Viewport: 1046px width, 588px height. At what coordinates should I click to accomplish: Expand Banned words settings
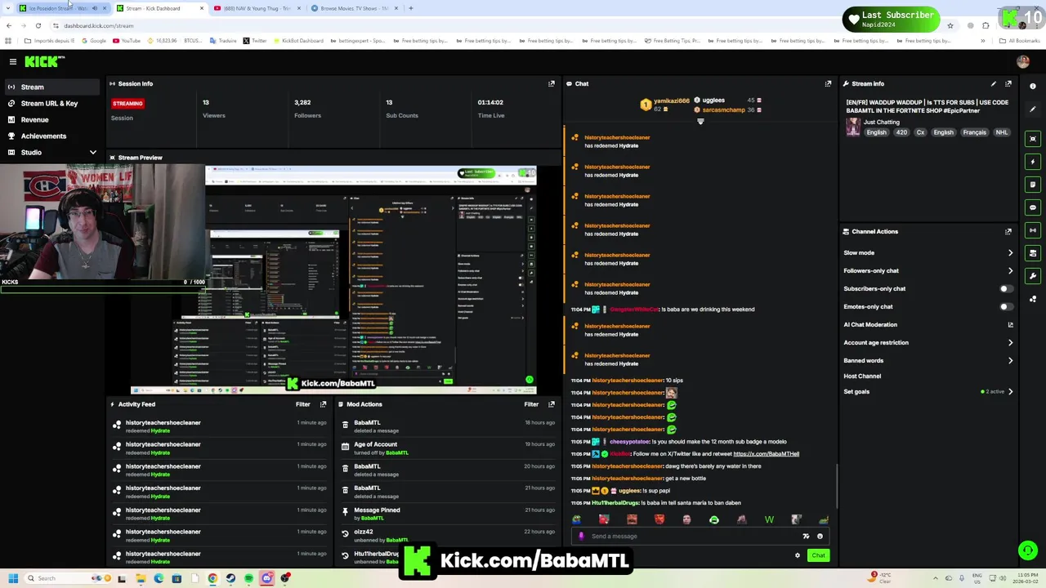1010,361
